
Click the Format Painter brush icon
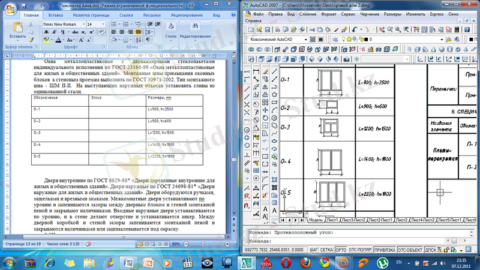pyautogui.click(x=31, y=39)
